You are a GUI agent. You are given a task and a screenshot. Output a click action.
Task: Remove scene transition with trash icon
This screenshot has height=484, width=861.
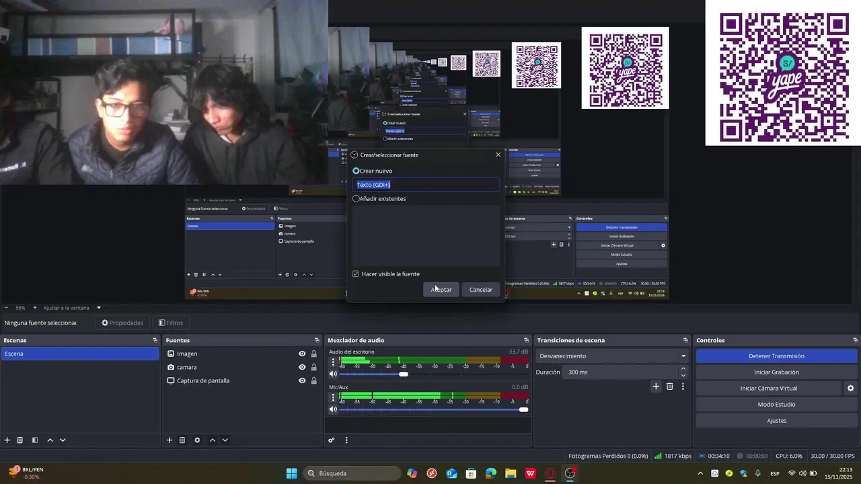point(669,387)
